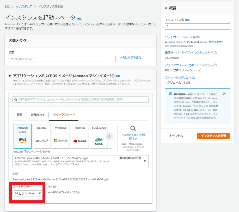Click the magnifier icon to browse other AMIs

[133, 129]
